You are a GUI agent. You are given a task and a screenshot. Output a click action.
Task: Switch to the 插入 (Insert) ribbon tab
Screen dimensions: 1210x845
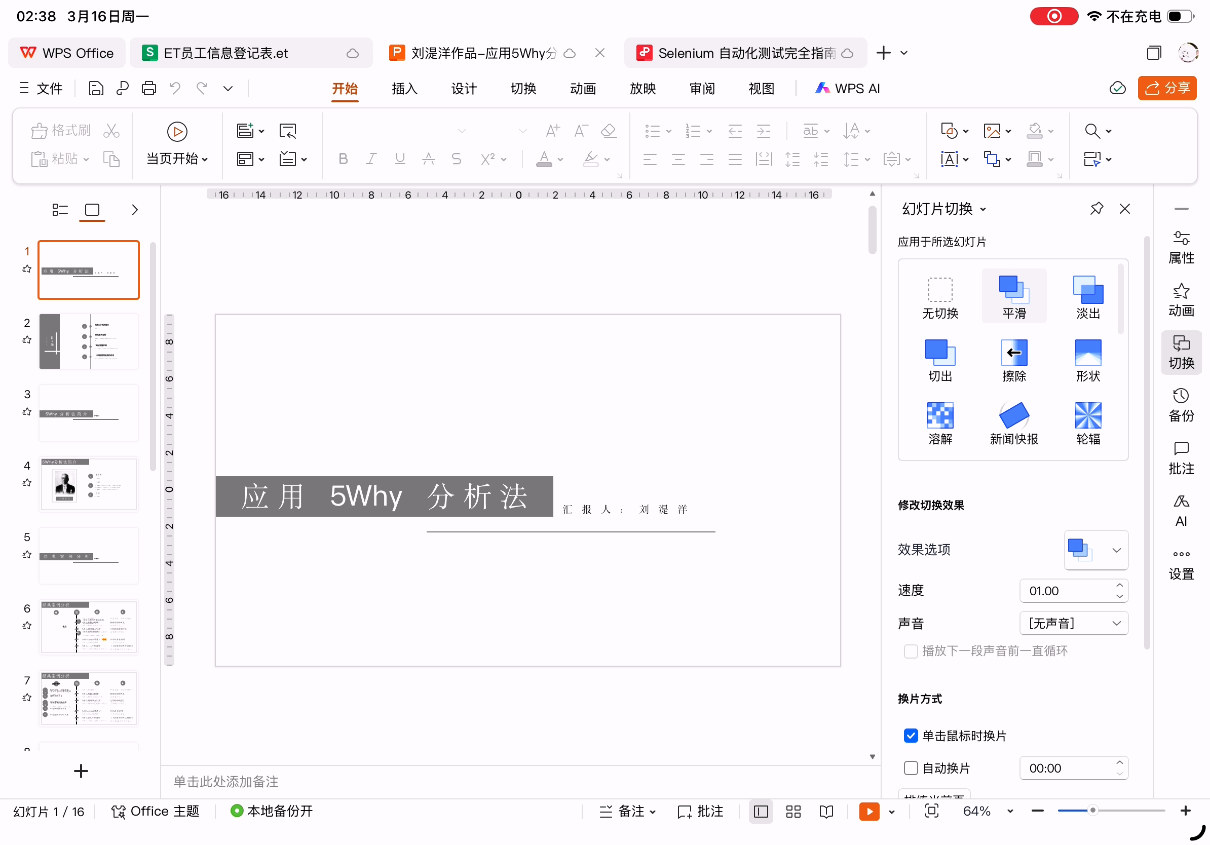[404, 88]
